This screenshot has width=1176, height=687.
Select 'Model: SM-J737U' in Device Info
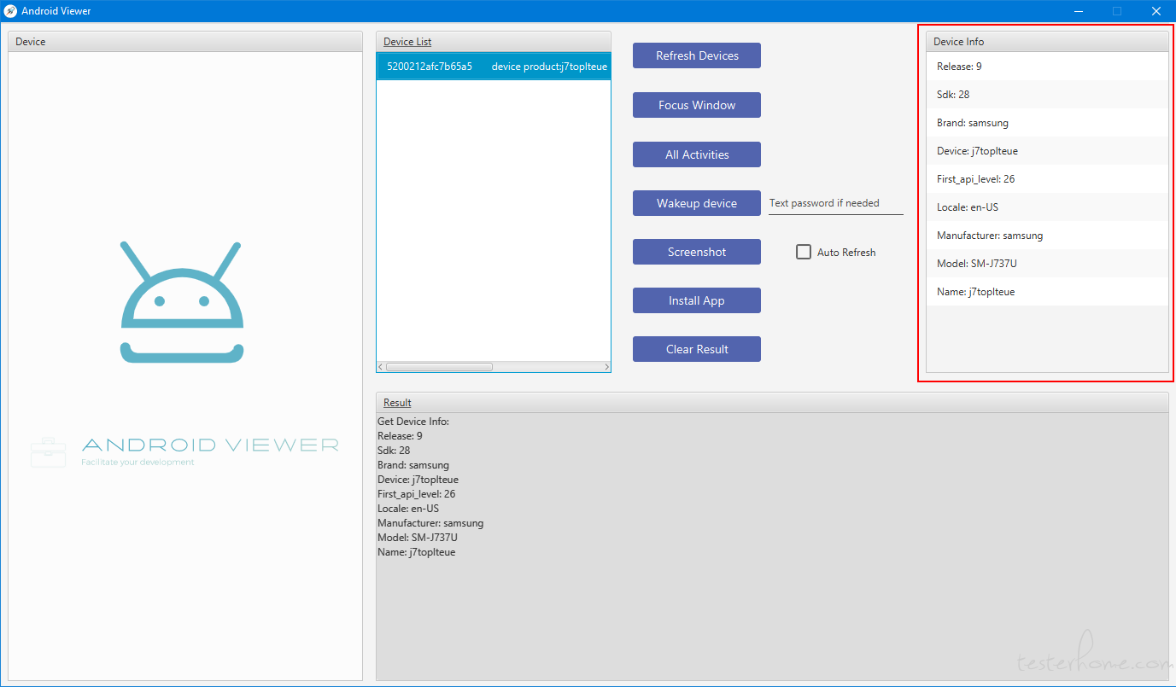1047,264
